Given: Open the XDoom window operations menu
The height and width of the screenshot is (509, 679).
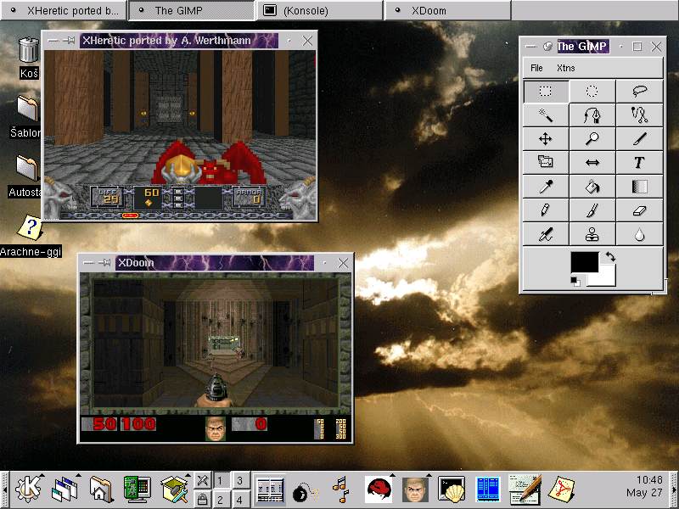Looking at the screenshot, I should [x=89, y=263].
